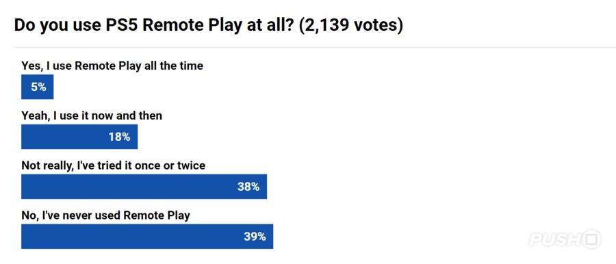
Task: Choose 'Yeah, I use it now and then'
Action: click(x=92, y=116)
